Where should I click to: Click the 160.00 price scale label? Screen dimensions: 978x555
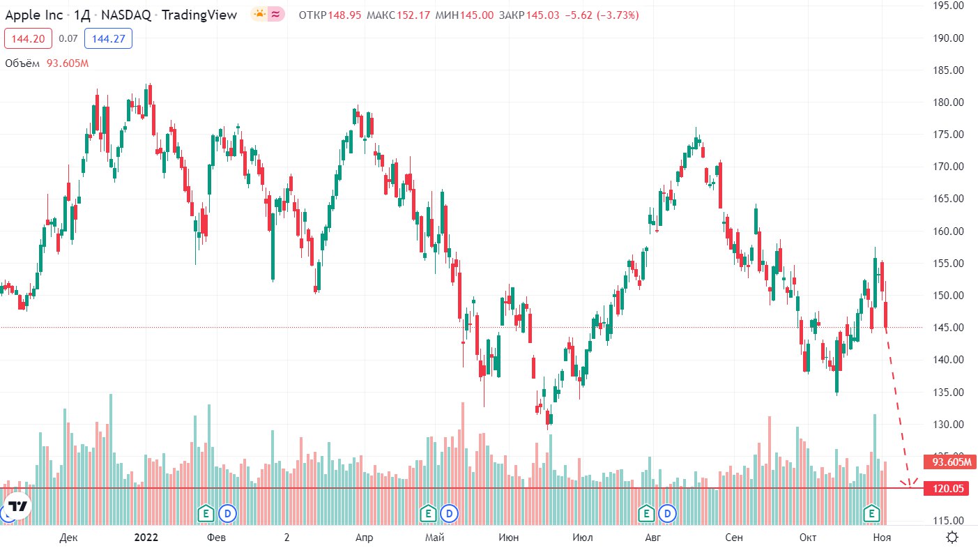pos(948,231)
